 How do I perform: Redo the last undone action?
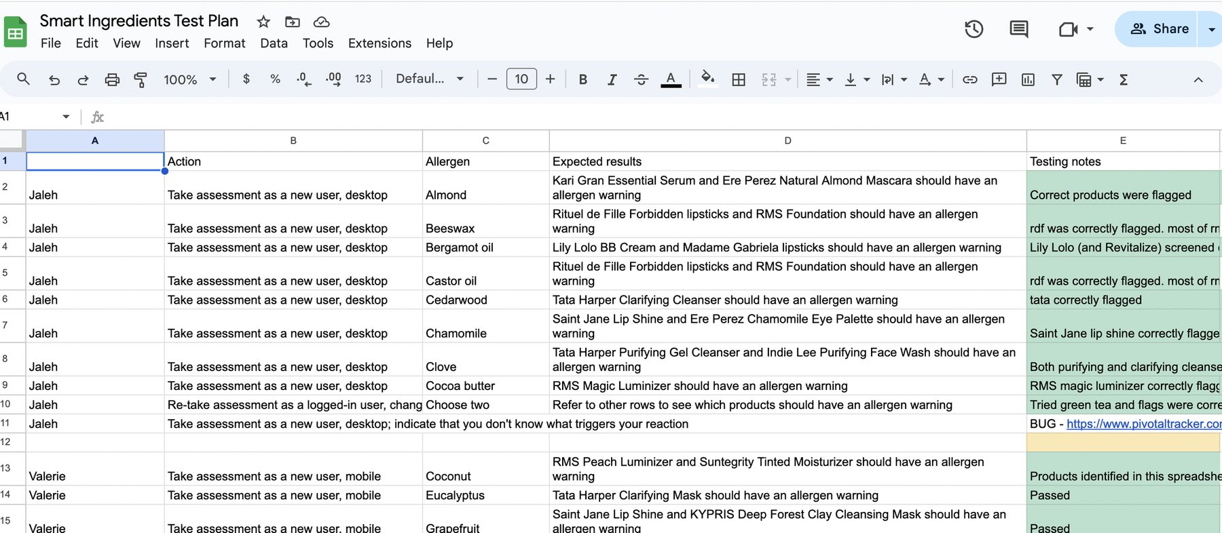click(83, 79)
